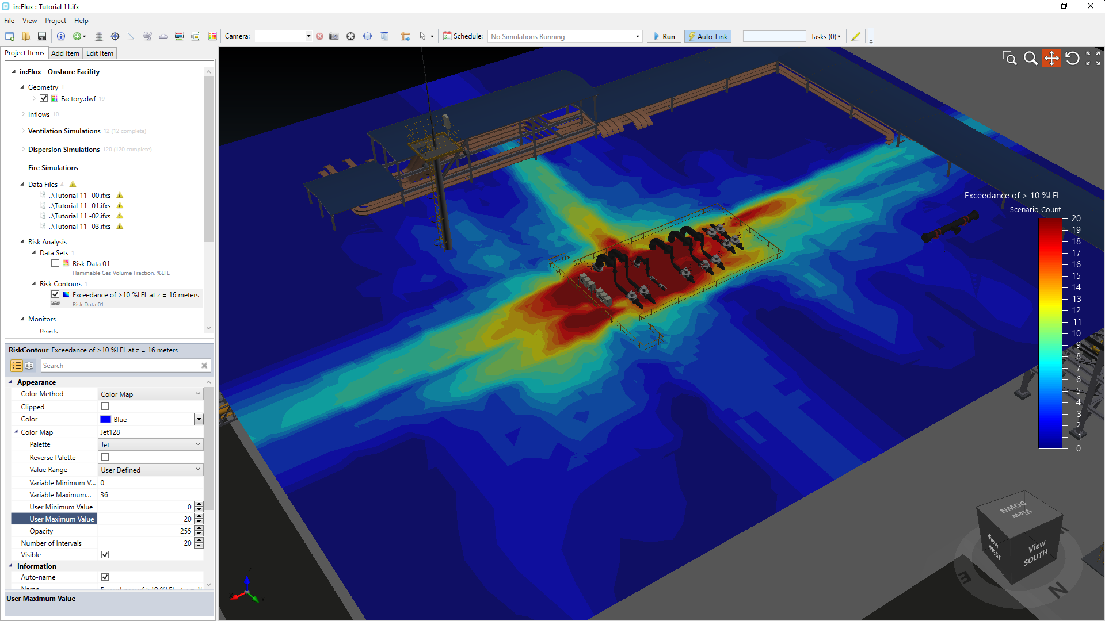This screenshot has width=1105, height=621.
Task: Click the Blue color swatch
Action: [105, 419]
